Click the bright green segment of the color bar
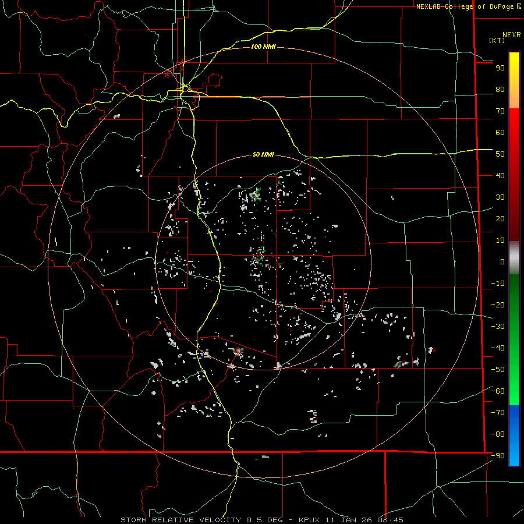Viewport: 524px width, 524px height. coord(514,384)
